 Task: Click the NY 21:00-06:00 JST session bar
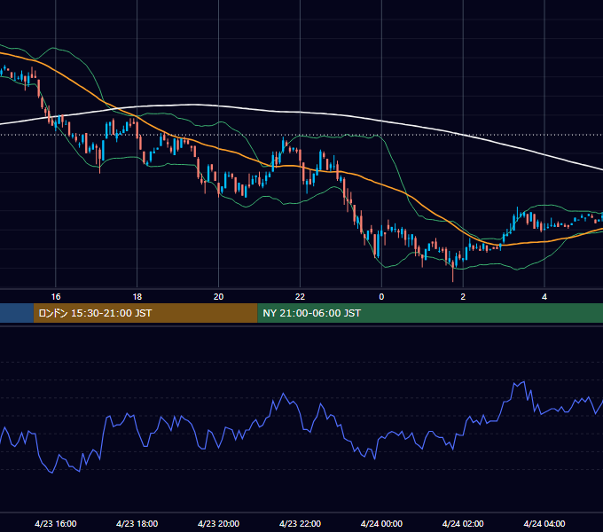point(430,313)
